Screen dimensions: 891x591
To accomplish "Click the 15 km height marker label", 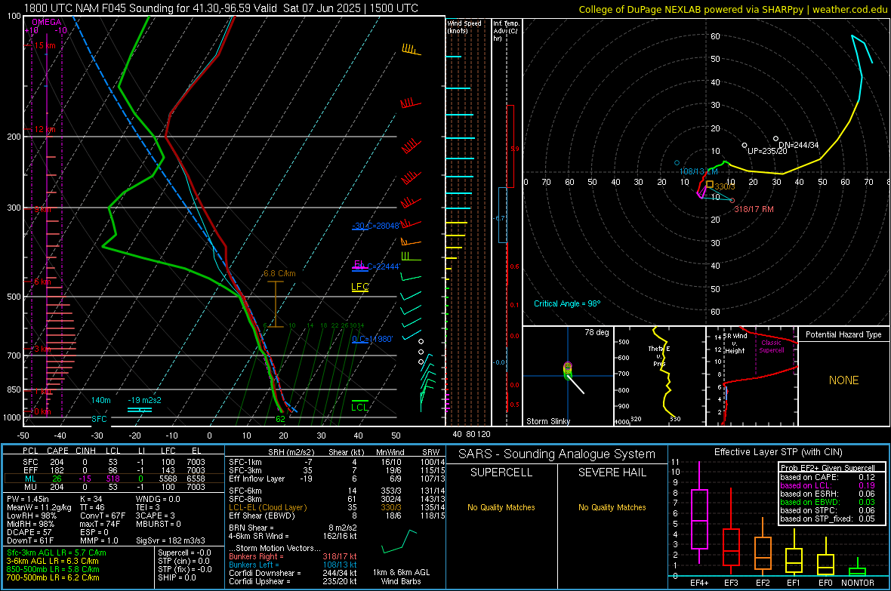I will coord(45,45).
